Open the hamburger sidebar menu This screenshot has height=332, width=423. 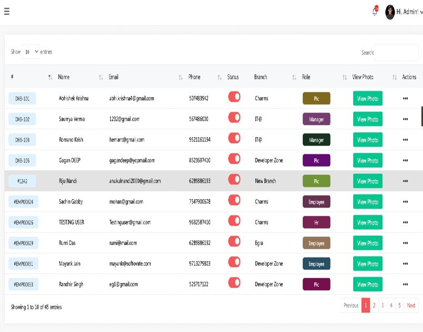[7, 12]
